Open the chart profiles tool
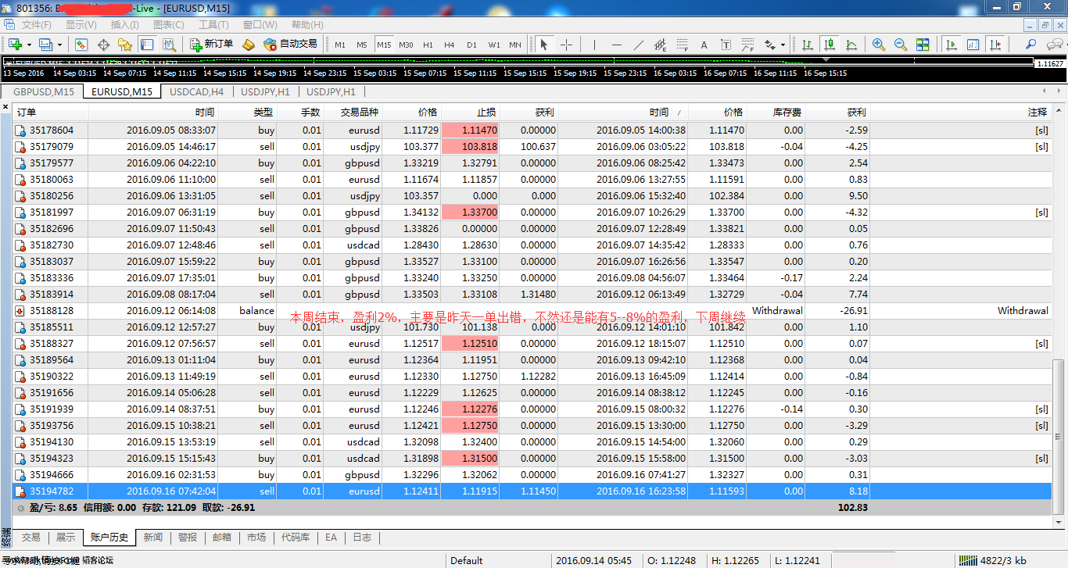Screen dimensions: 1068x568 [45, 45]
